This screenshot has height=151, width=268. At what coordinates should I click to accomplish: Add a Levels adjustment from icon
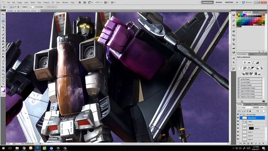click(249, 62)
